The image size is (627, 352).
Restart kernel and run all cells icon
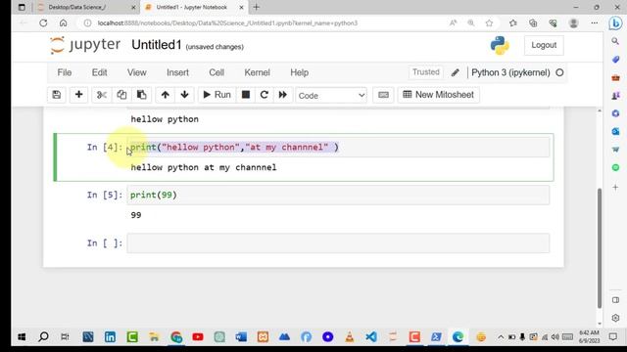(283, 95)
